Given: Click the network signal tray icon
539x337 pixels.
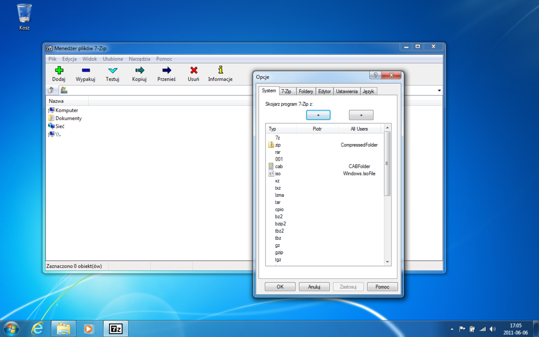Looking at the screenshot, I should [483, 329].
